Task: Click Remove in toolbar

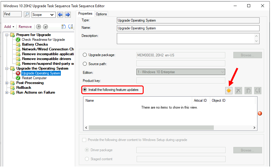Action: [x=25, y=27]
